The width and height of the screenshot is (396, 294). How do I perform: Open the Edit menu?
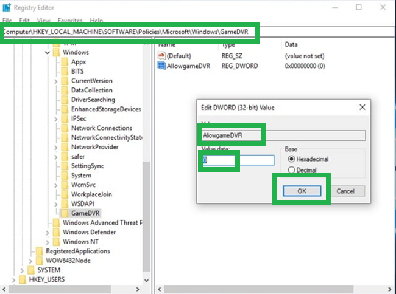[24, 21]
